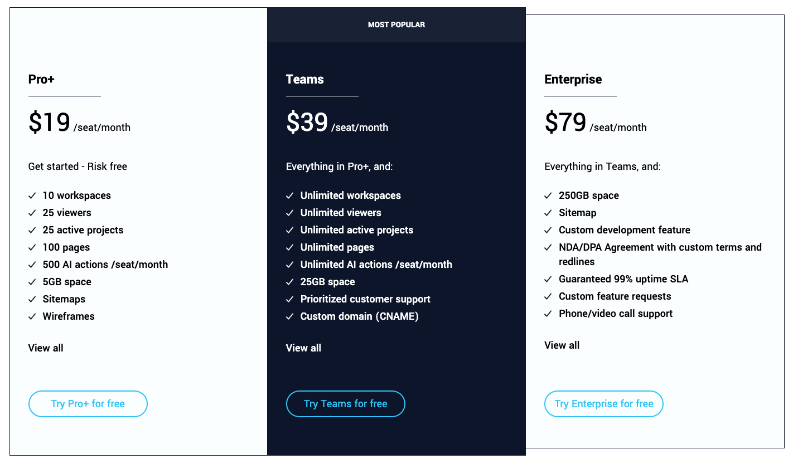This screenshot has height=464, width=798.
Task: Click the Pro+ plan heading
Action: (x=41, y=79)
